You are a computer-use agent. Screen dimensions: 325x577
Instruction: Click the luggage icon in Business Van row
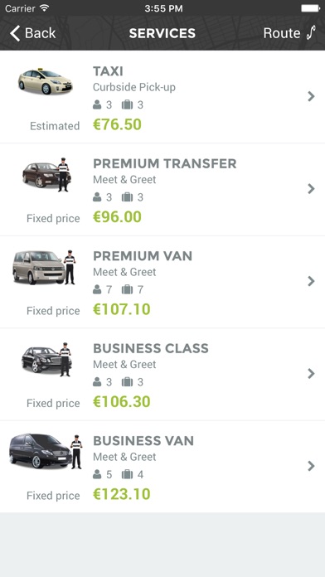pos(127,474)
